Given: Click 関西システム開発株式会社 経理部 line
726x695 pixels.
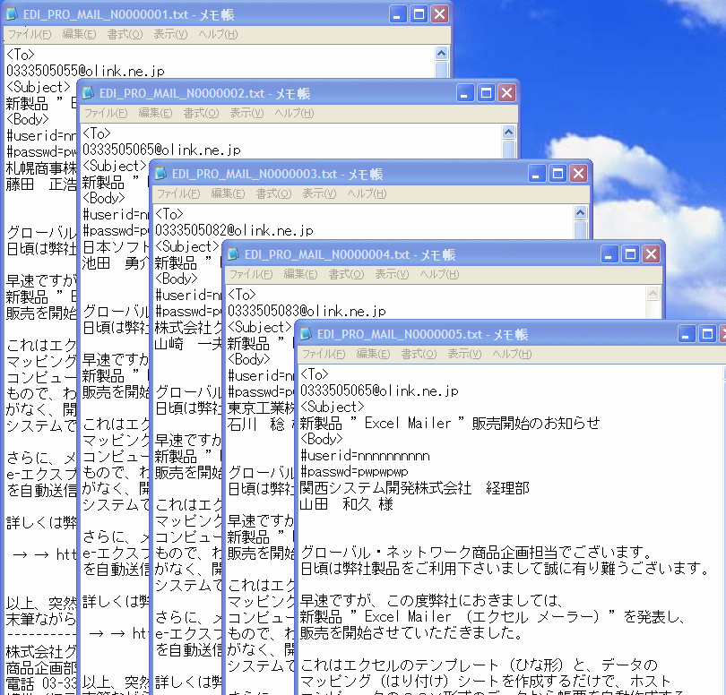Looking at the screenshot, I should 414,488.
